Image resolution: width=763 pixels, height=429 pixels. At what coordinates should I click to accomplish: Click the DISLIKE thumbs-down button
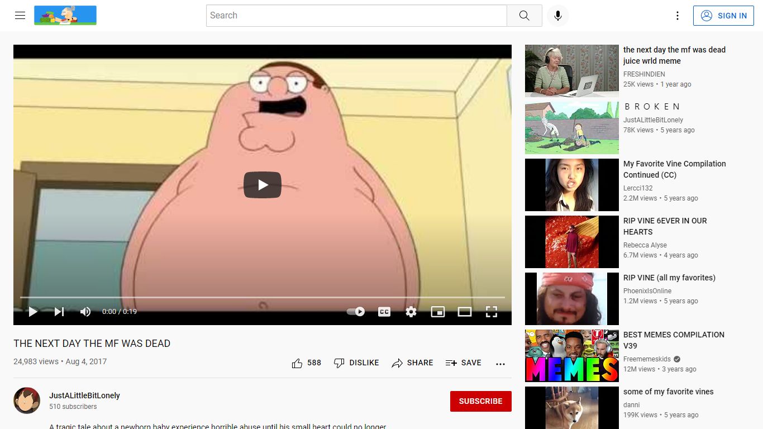pyautogui.click(x=356, y=363)
